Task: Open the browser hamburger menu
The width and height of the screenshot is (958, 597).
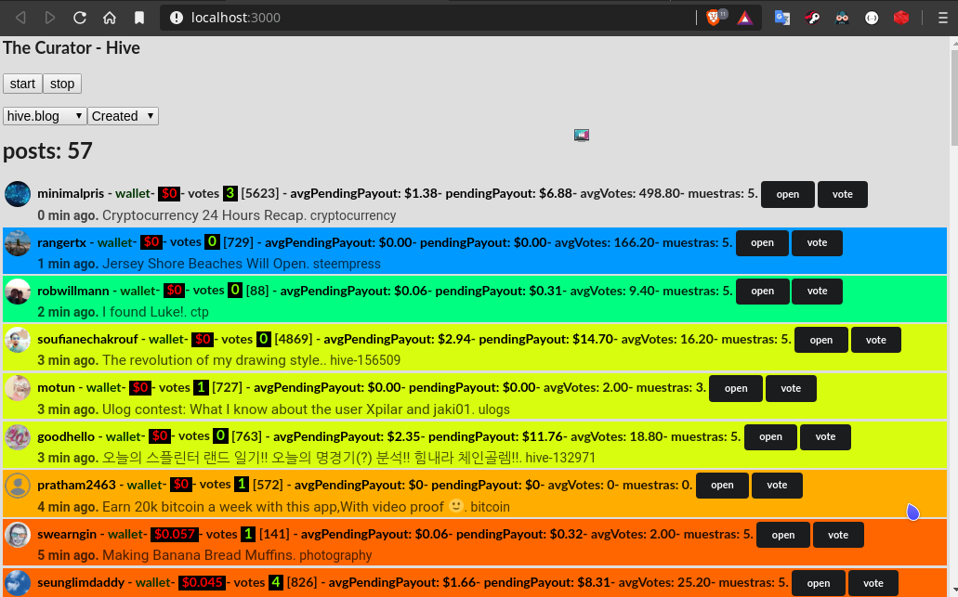Action: (943, 18)
